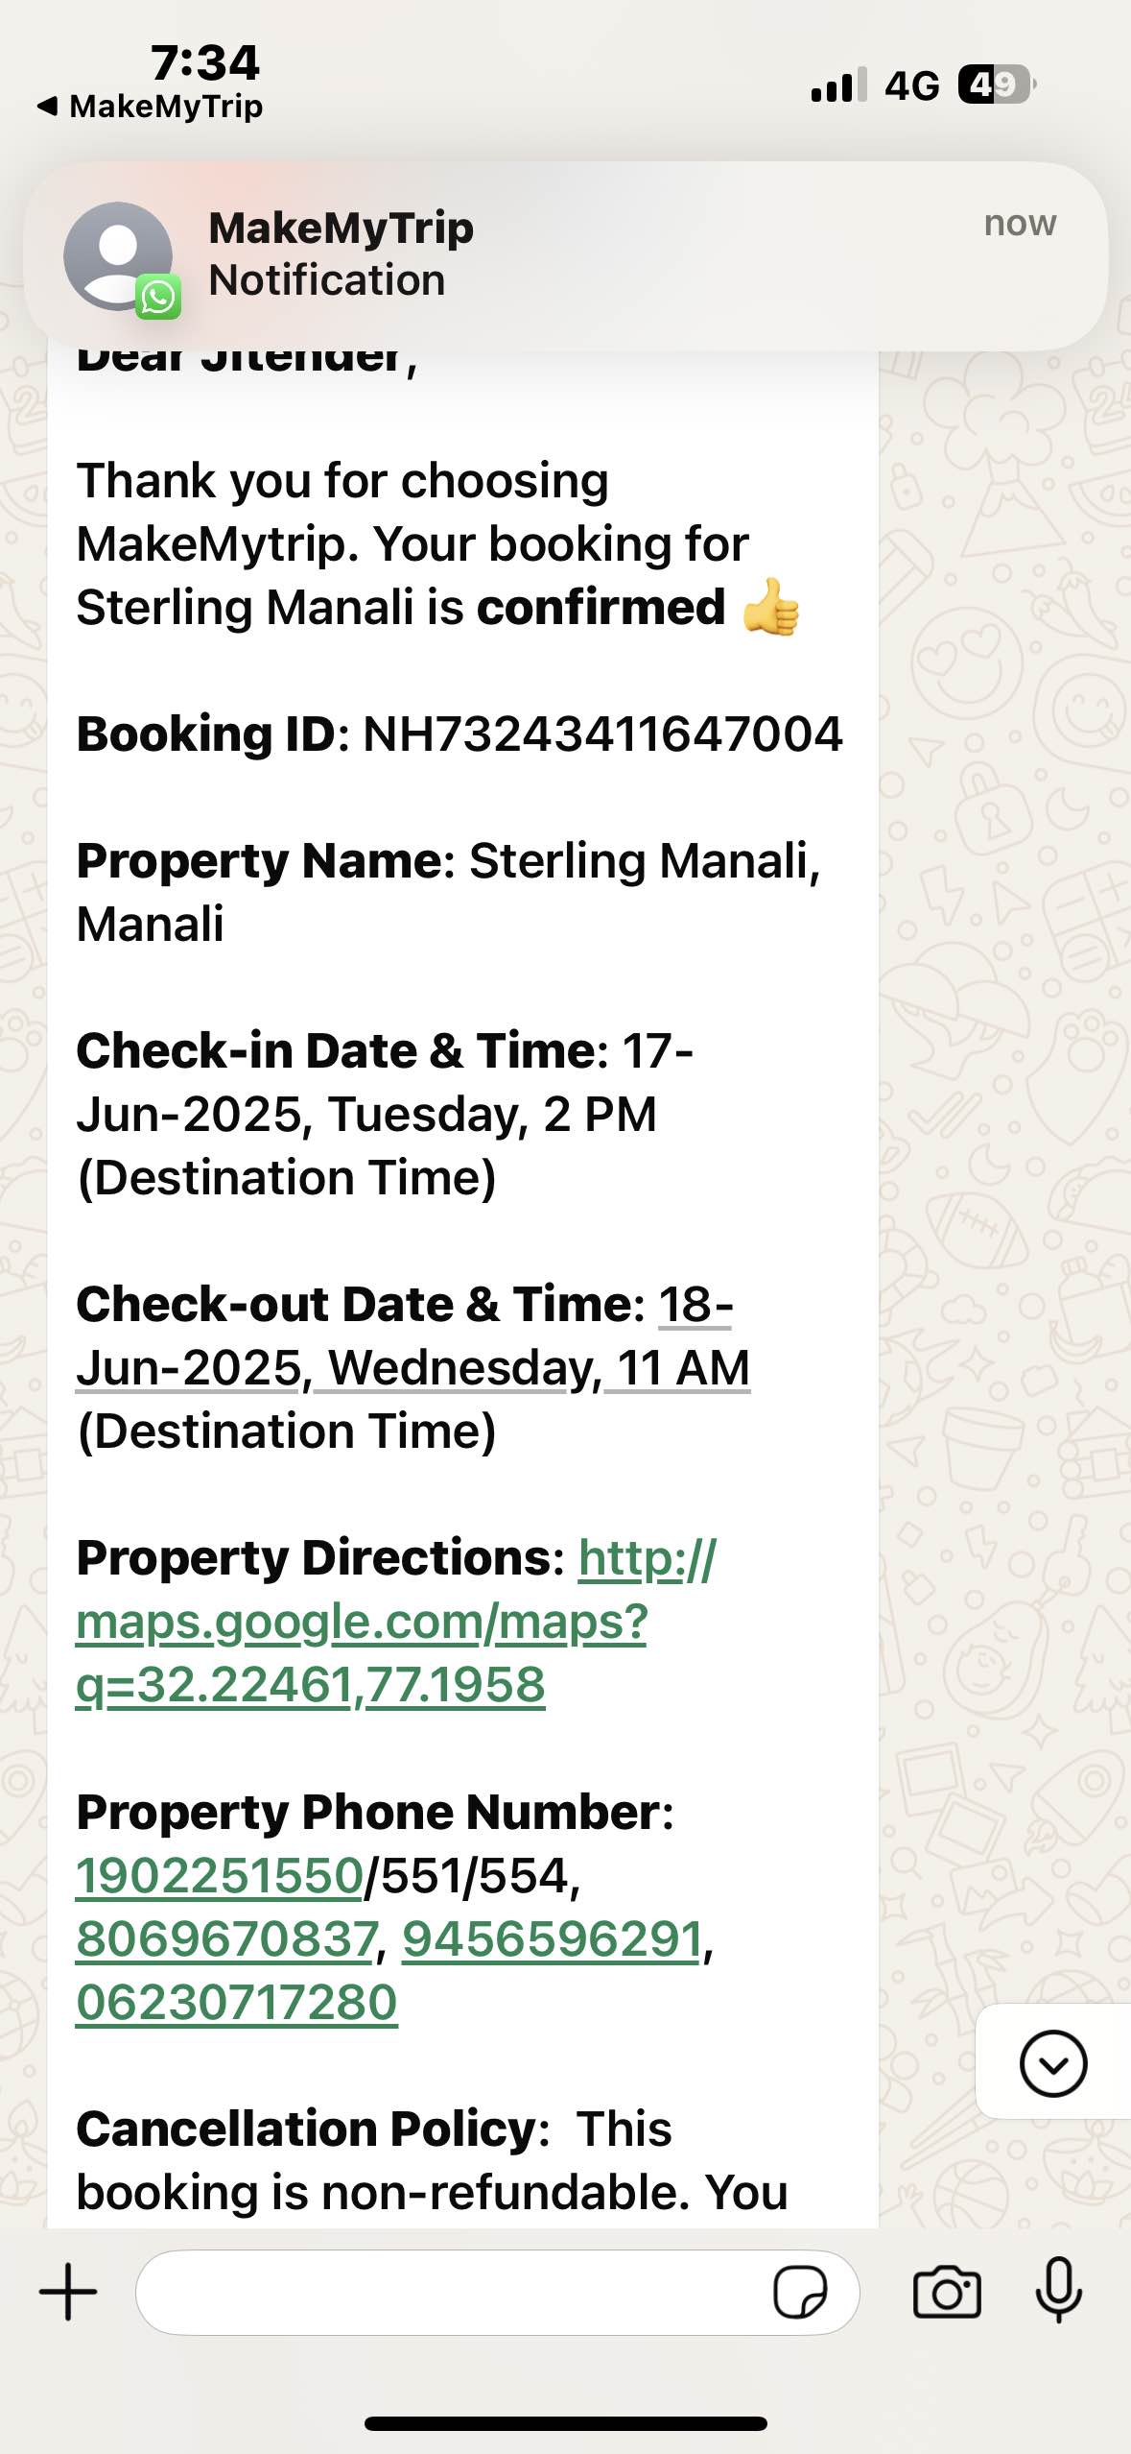The width and height of the screenshot is (1131, 2454).
Task: Tap the thumbs up emoji
Action: (x=771, y=608)
